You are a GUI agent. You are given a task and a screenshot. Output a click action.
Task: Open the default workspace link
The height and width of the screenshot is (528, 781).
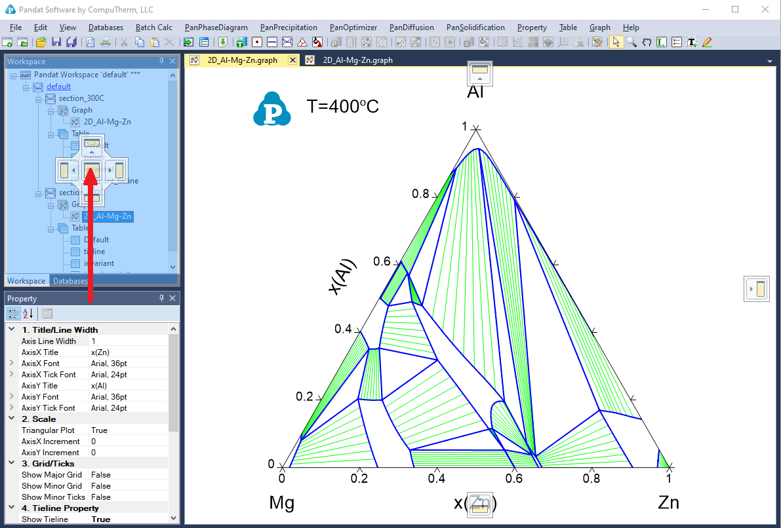click(x=58, y=86)
